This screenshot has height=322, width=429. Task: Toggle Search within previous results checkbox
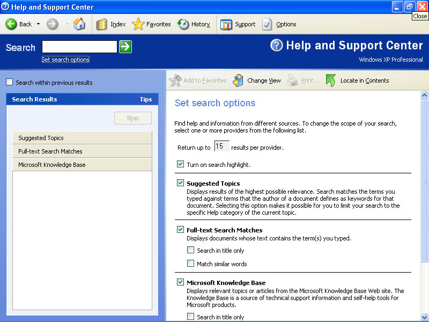(10, 82)
